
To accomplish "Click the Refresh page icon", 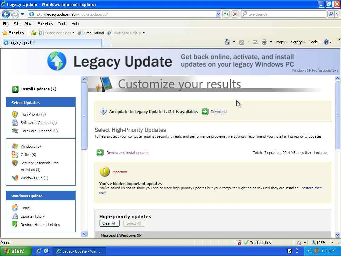I will [x=226, y=14].
